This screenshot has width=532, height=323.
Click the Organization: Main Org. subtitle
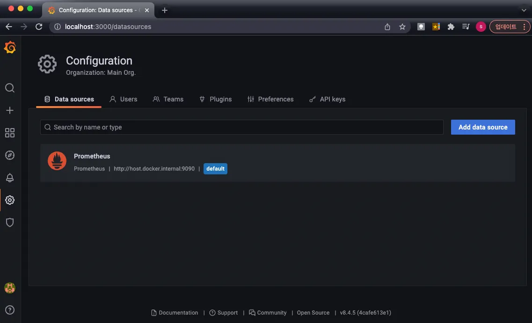[101, 72]
